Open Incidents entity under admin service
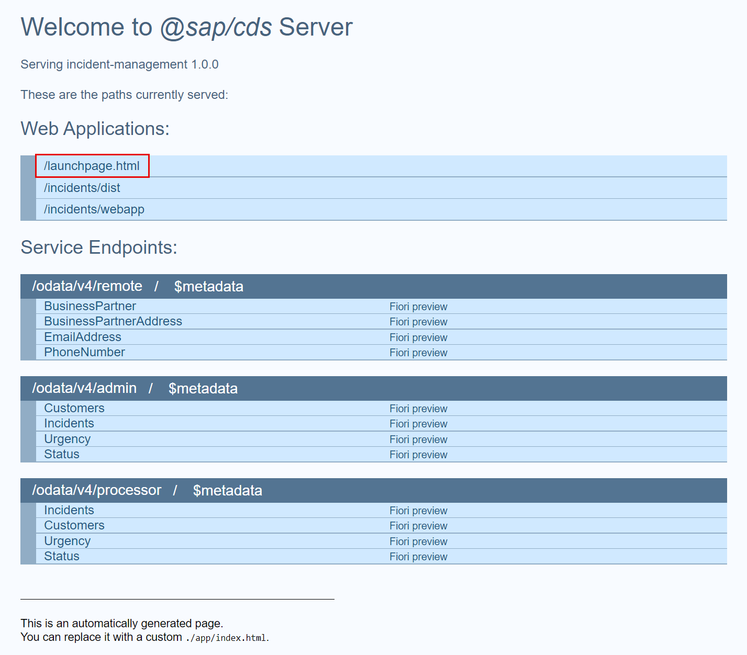Screen dimensions: 747x655 pyautogui.click(x=69, y=423)
